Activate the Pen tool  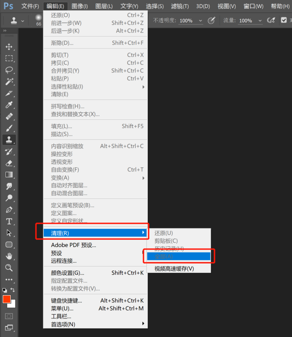[x=9, y=210]
